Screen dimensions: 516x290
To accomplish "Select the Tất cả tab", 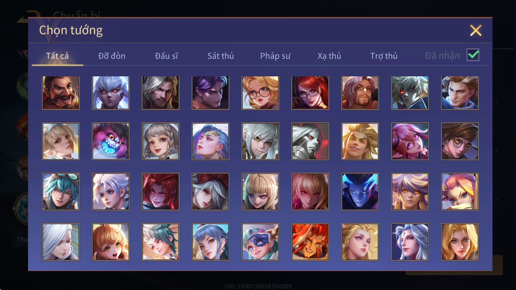I will coord(57,56).
